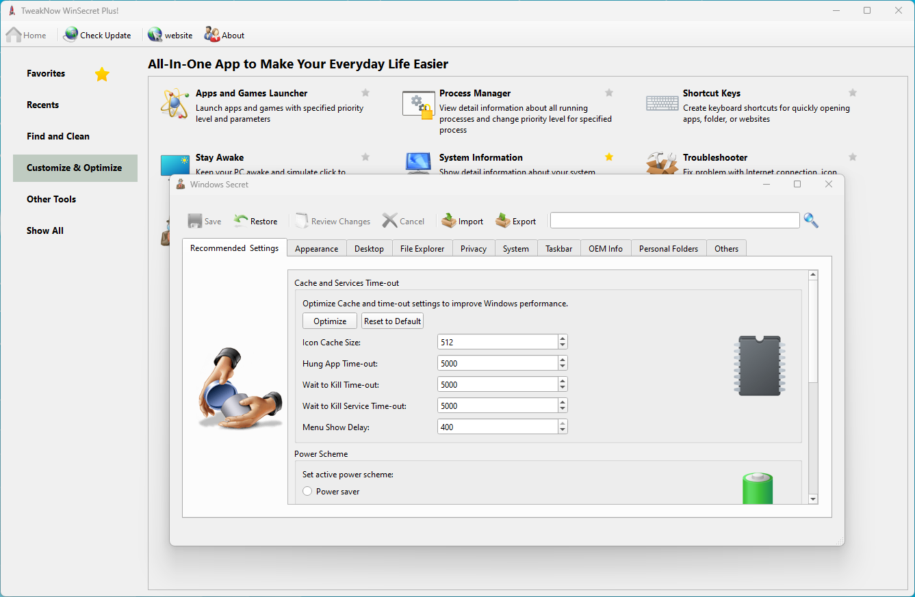Open Find and Clean sidebar section

click(58, 136)
